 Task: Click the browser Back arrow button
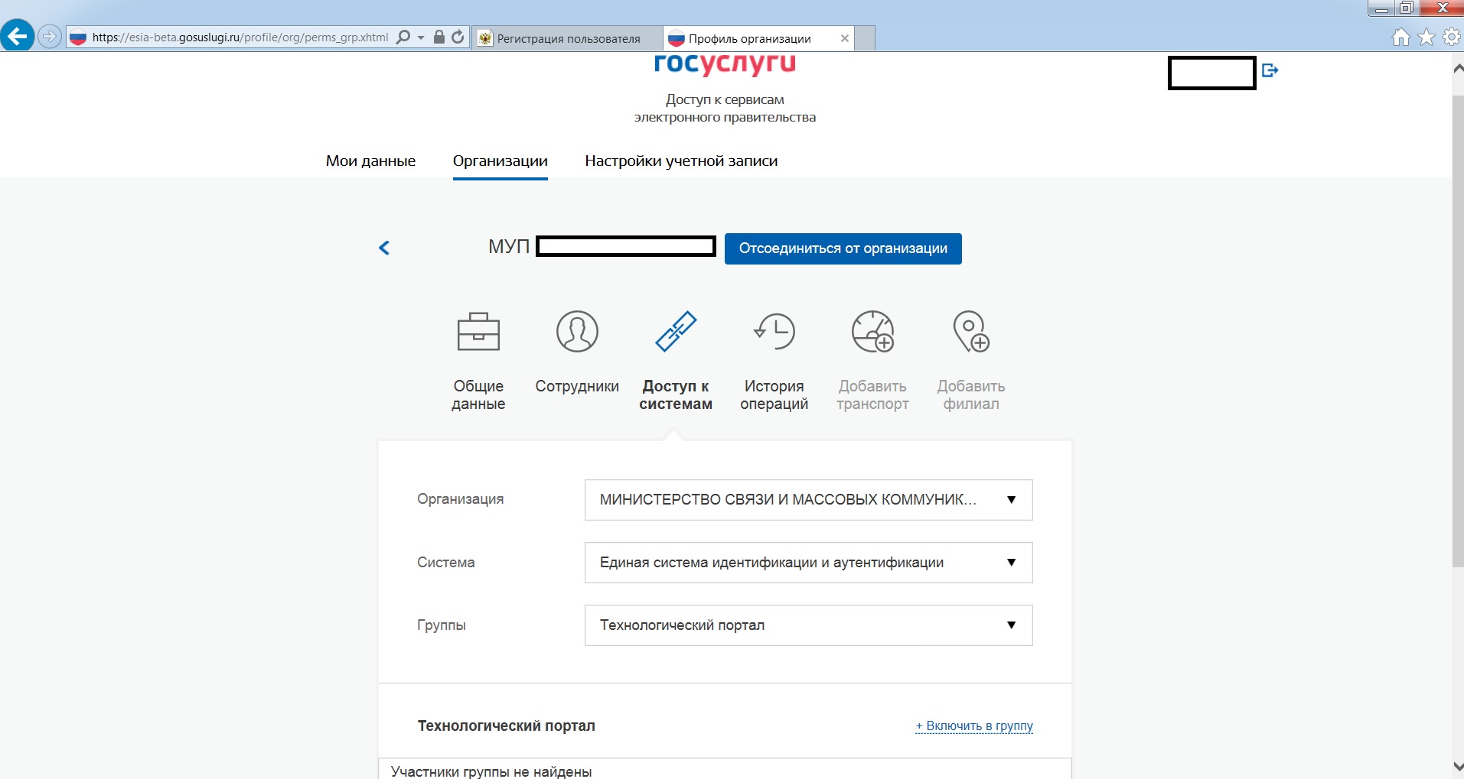coord(17,36)
